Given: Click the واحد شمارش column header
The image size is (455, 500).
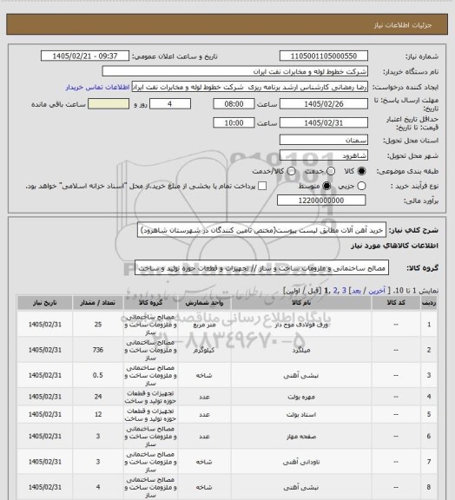Looking at the screenshot, I should (204, 303).
